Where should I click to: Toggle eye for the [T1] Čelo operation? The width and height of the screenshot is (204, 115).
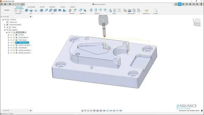coord(11,35)
